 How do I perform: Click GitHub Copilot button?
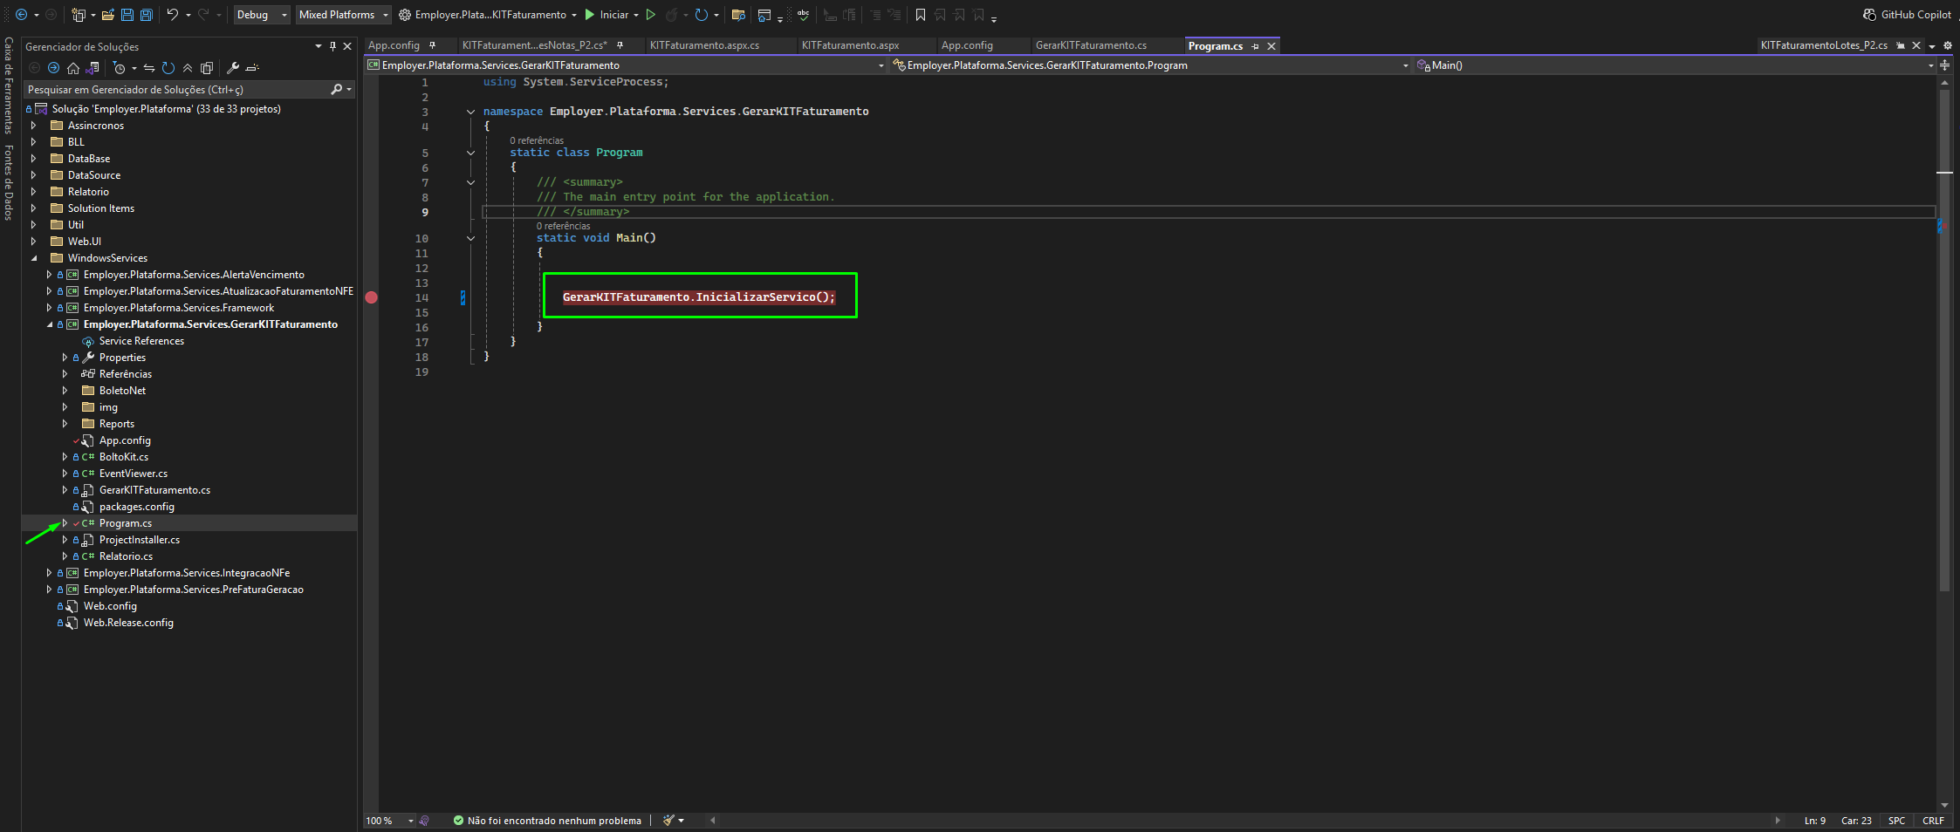(1907, 15)
